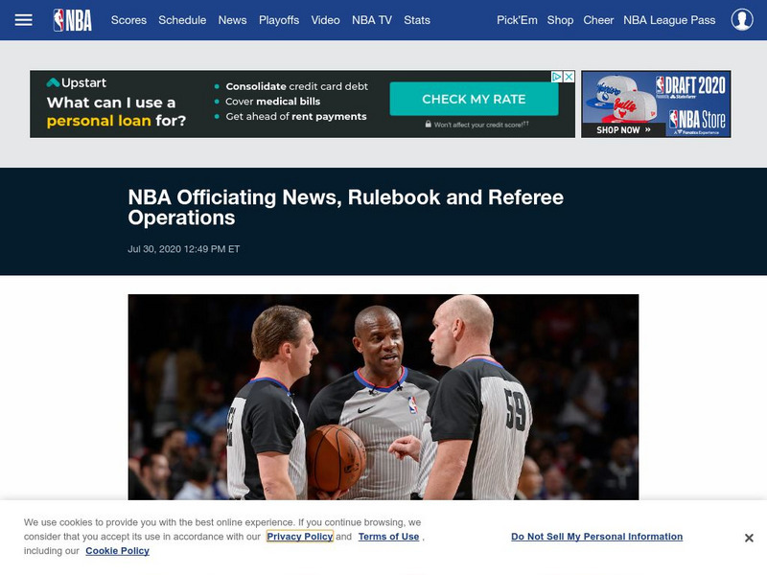Open NBA League Pass
767x575 pixels.
(x=669, y=20)
